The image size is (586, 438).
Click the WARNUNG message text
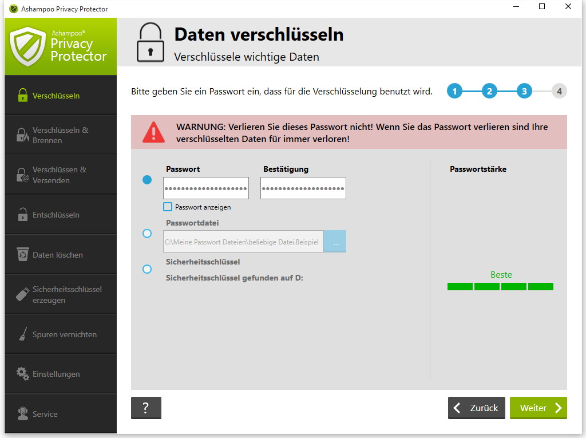point(362,133)
